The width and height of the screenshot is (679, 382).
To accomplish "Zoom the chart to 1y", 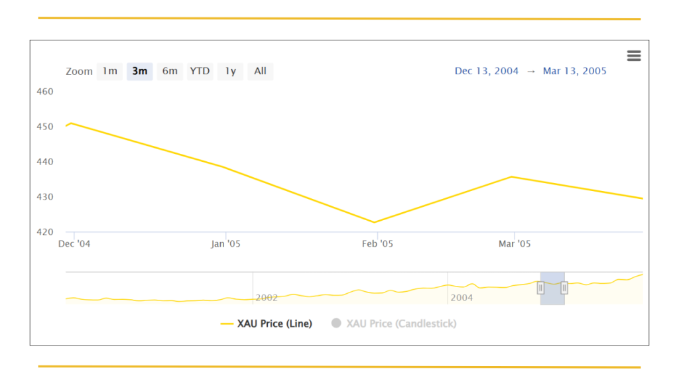I will pyautogui.click(x=230, y=71).
